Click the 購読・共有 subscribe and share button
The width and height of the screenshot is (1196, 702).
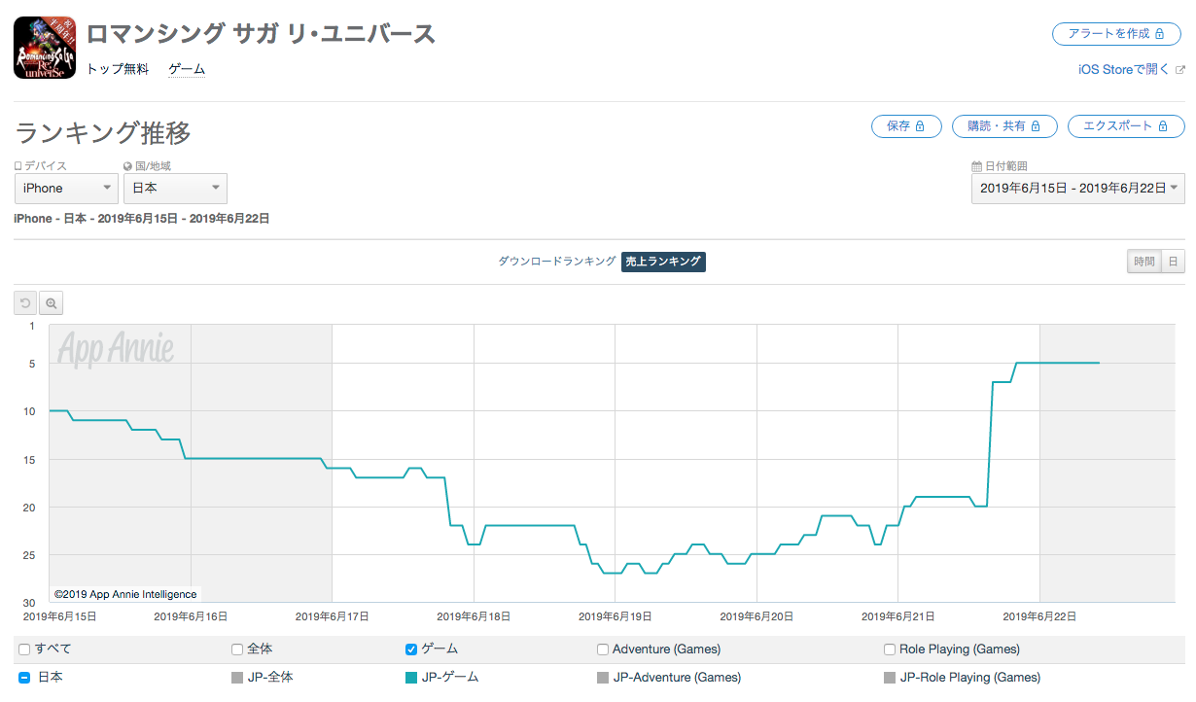1004,126
